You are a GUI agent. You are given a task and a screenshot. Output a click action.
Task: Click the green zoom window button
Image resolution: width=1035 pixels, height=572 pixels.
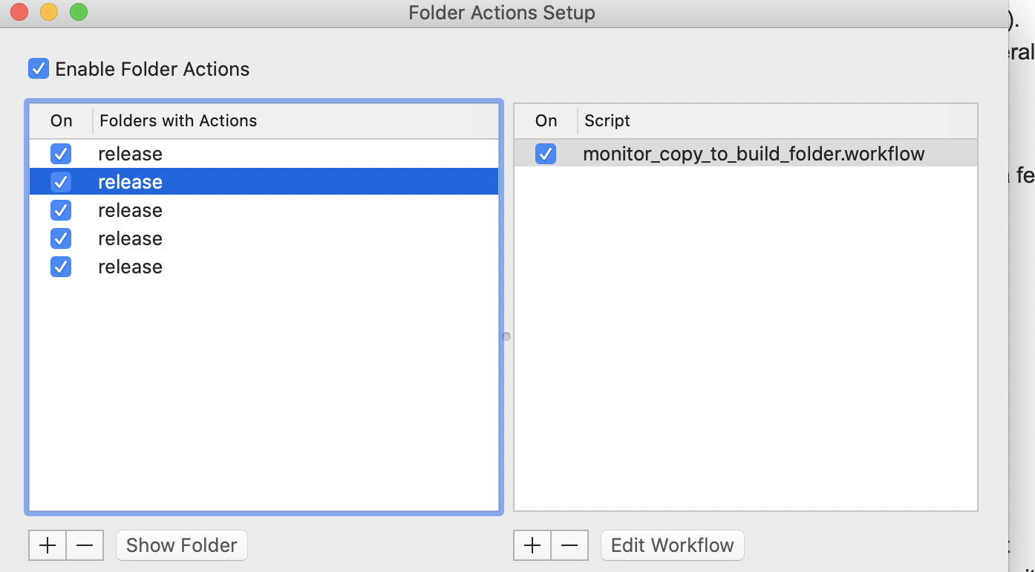point(78,12)
